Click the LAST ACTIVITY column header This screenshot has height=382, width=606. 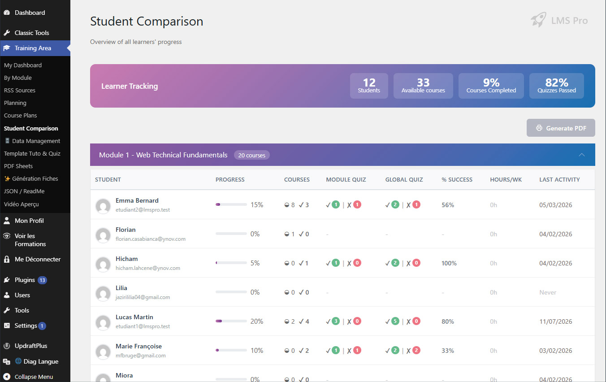(x=559, y=179)
